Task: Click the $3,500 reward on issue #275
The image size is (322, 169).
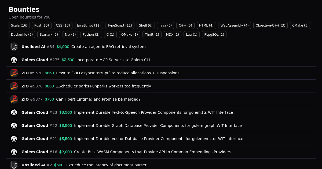Action: tap(68, 60)
